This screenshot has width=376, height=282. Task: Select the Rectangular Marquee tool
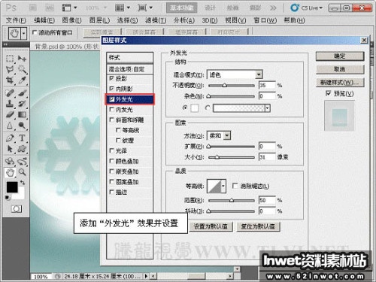[x=10, y=59]
